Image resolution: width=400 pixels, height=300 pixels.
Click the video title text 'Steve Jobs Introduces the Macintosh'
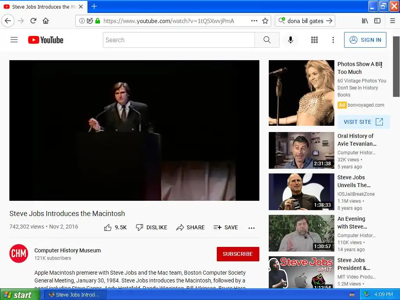[x=67, y=214]
